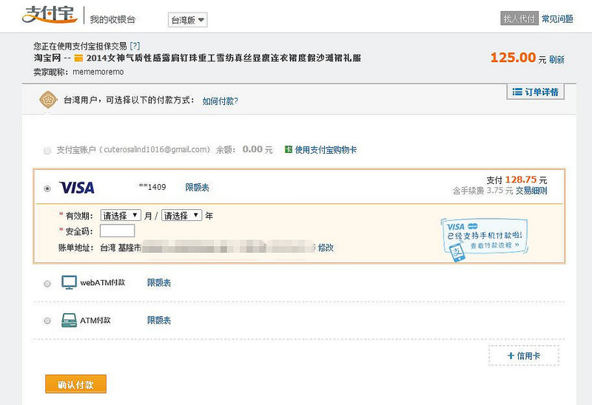The image size is (592, 405).
Task: Click the webATM付款 label
Action: 102,282
